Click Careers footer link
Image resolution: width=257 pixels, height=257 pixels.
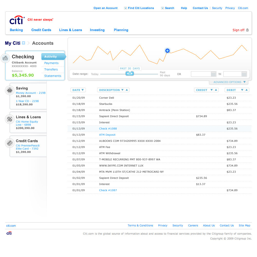pos(193,226)
